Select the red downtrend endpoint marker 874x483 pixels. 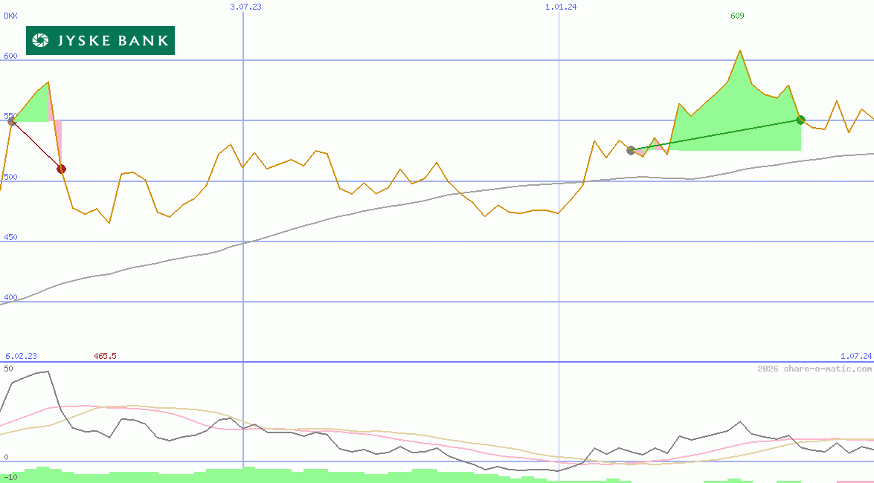click(62, 168)
